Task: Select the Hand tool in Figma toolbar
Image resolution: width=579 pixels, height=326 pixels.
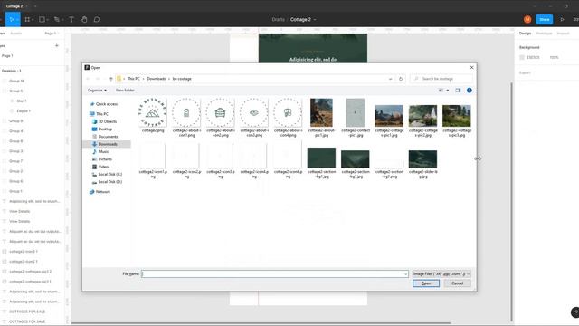Action: click(84, 19)
